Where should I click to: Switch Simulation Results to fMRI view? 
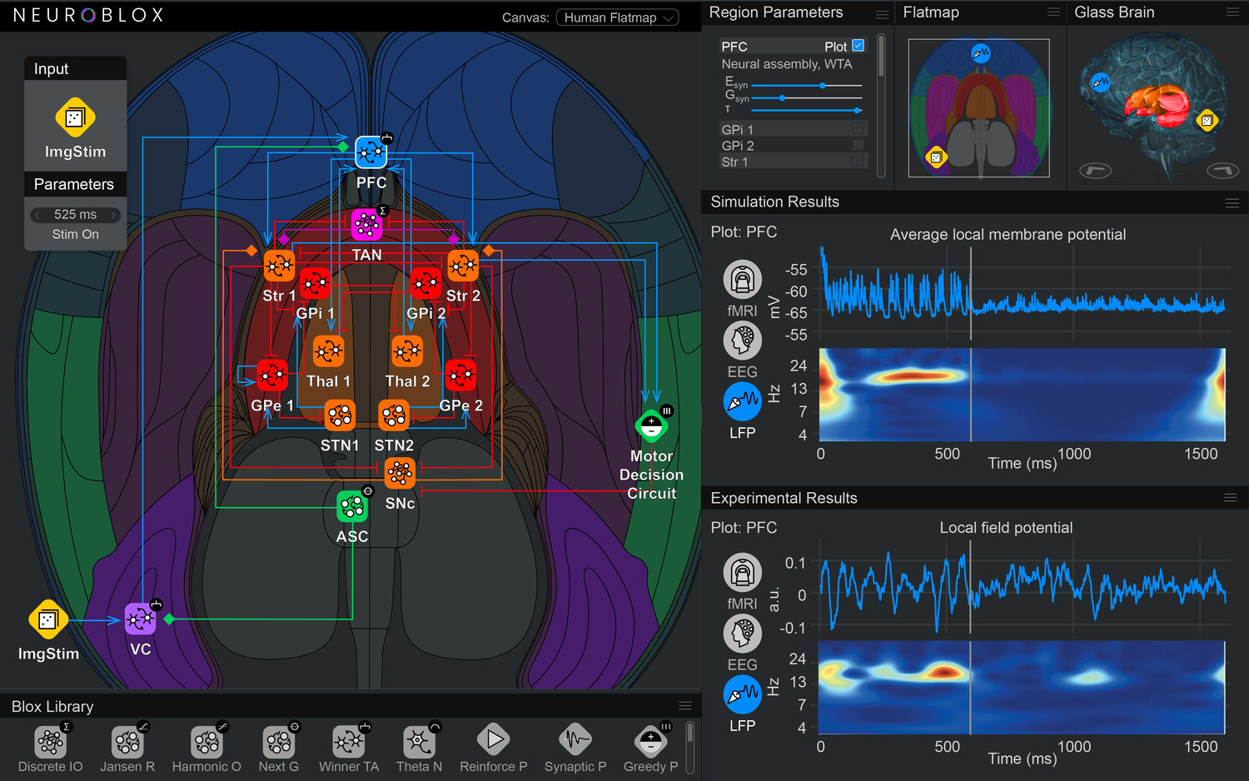point(742,280)
